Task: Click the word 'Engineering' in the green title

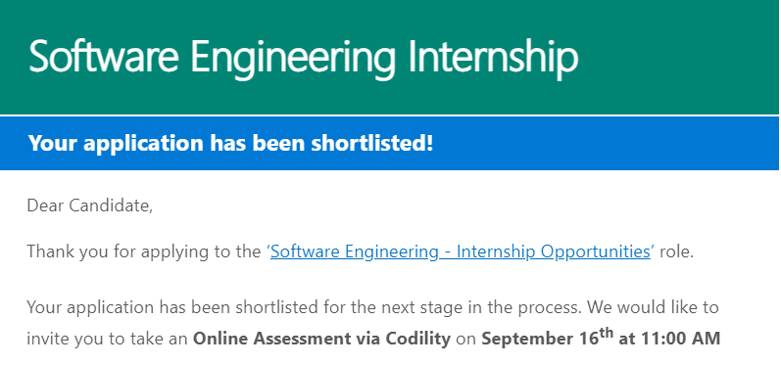Action: click(293, 58)
